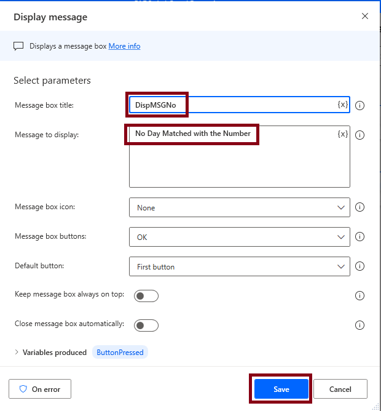The height and width of the screenshot is (411, 381).
Task: Insert variable {x} in Message to display
Action: click(342, 134)
